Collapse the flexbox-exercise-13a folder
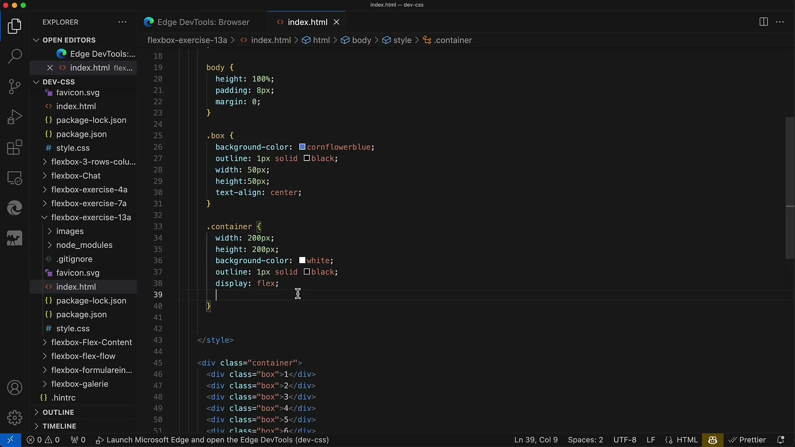The height and width of the screenshot is (447, 795). [43, 217]
